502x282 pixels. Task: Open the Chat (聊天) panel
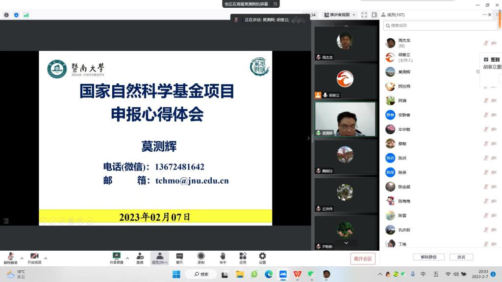[x=179, y=258]
